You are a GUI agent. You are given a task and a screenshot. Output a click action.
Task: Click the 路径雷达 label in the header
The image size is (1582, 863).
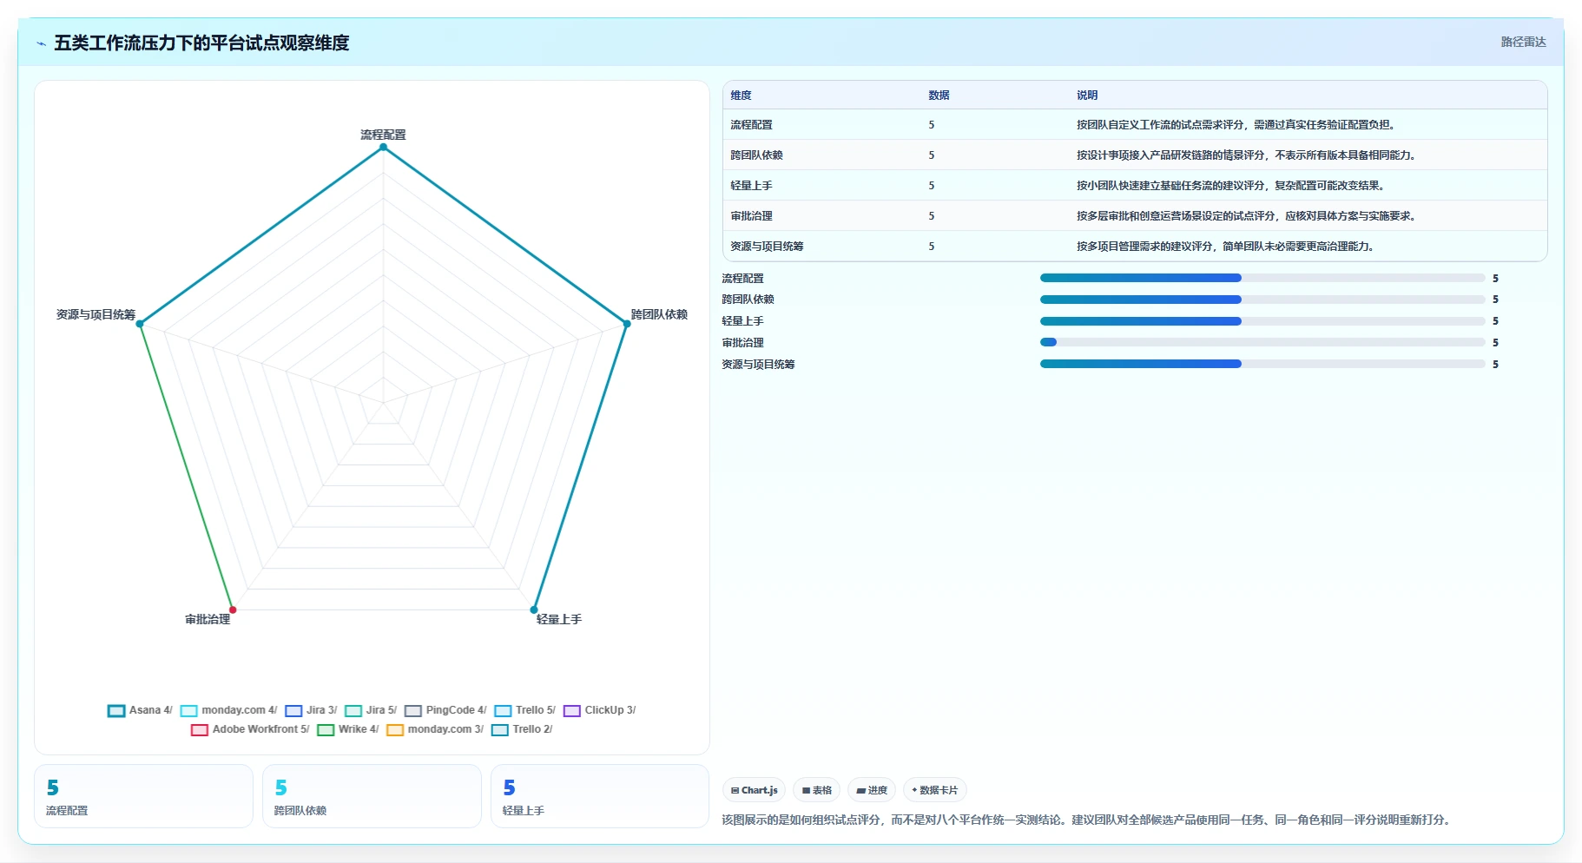click(1523, 42)
